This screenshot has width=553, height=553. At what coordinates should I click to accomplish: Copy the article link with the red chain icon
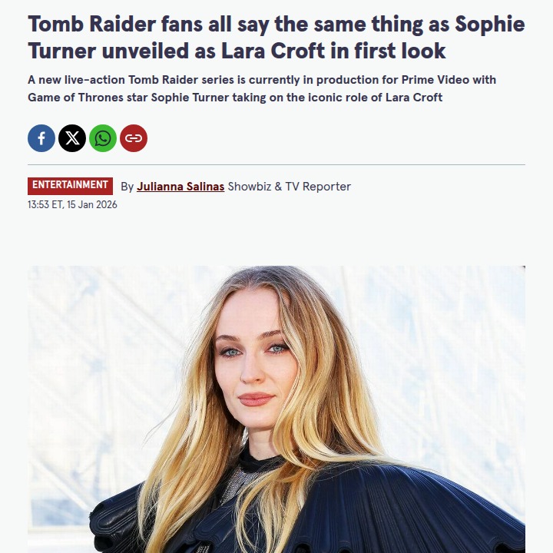pos(134,138)
